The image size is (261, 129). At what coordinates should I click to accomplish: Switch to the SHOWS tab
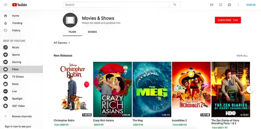tap(92, 32)
